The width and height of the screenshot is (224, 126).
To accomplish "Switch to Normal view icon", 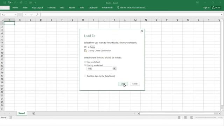I will [179, 118].
